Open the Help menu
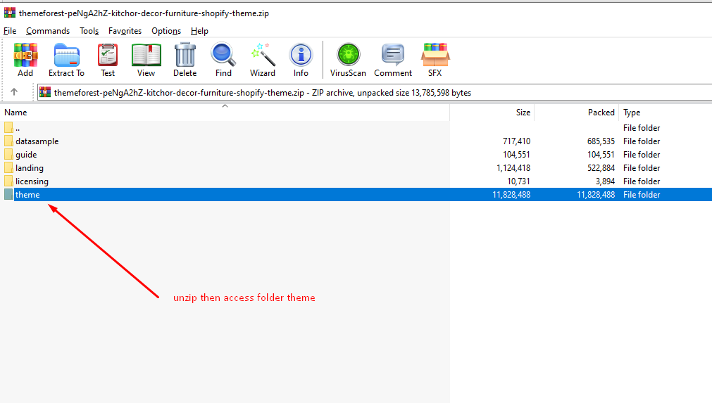The height and width of the screenshot is (403, 712). tap(199, 31)
